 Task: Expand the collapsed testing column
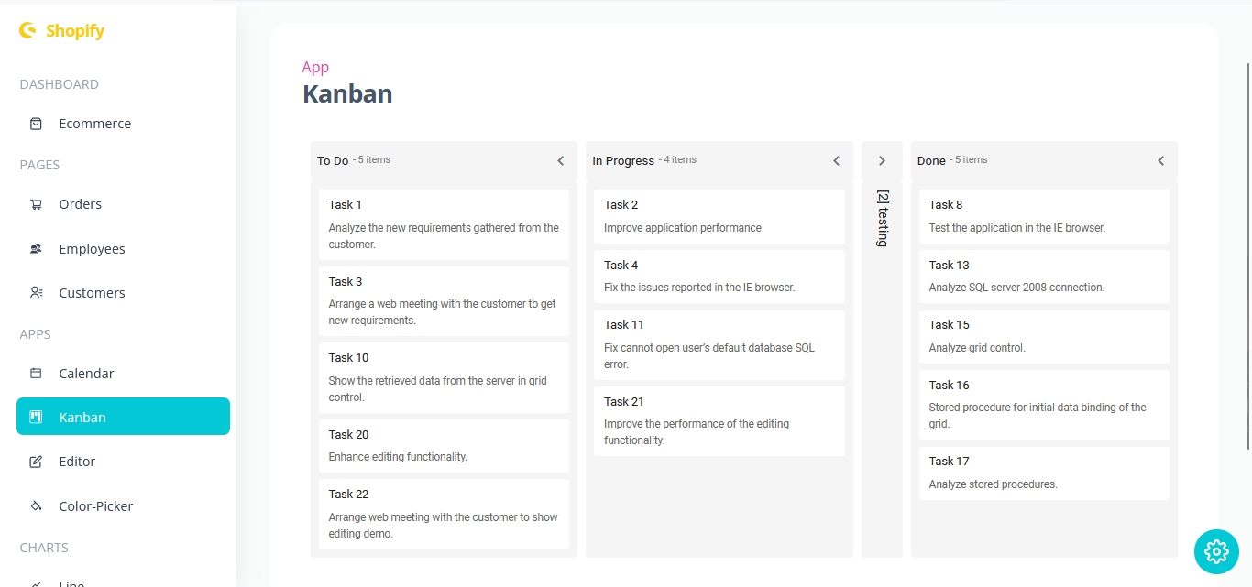point(882,159)
